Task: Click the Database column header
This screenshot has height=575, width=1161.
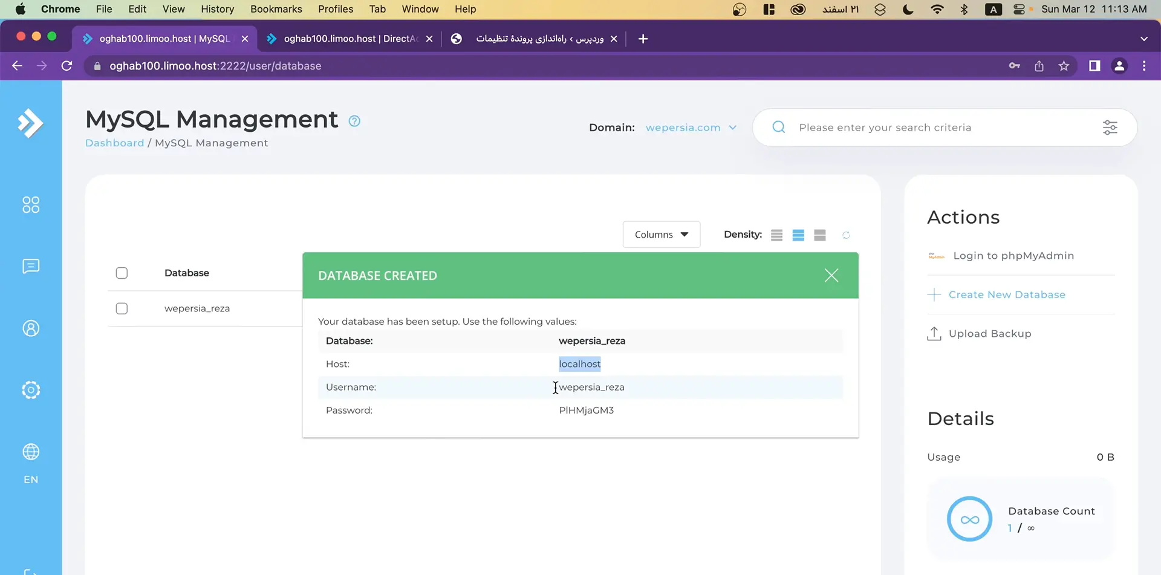Action: (187, 273)
